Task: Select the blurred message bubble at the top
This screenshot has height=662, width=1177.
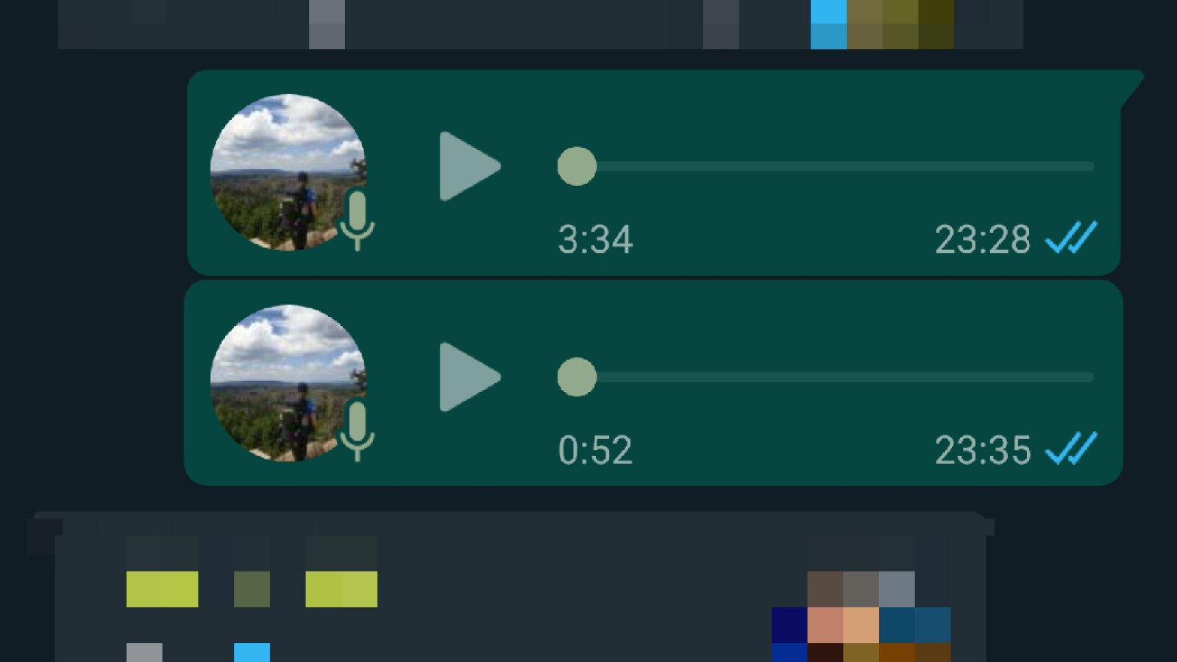Action: [x=541, y=24]
